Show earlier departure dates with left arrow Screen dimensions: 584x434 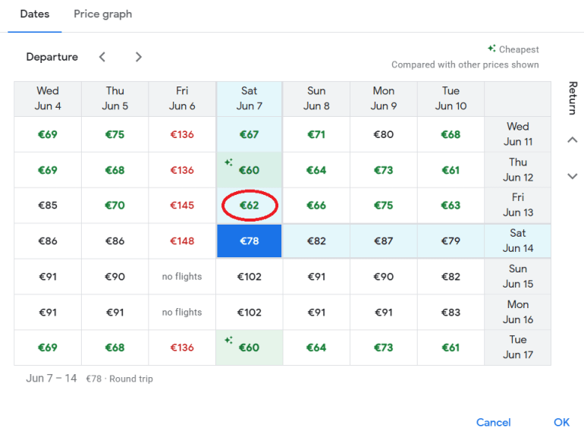click(102, 57)
